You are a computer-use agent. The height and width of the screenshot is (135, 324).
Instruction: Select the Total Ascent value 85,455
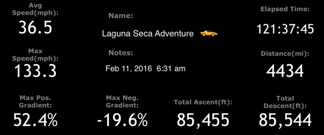[x=203, y=120]
